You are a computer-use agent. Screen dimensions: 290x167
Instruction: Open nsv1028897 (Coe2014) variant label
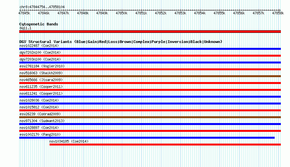pyautogui.click(x=39, y=128)
